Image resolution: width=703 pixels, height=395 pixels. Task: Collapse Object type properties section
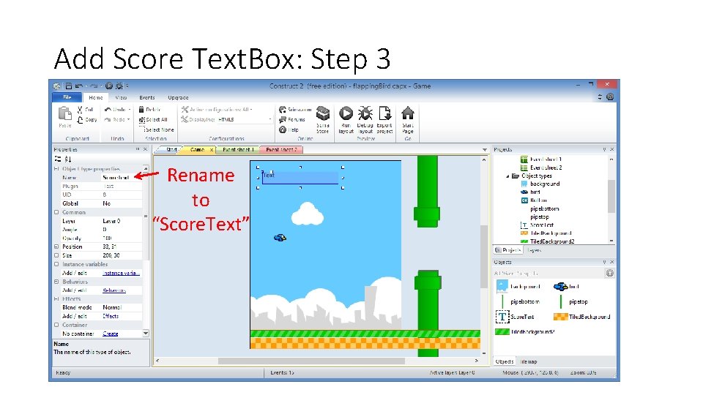tap(56, 169)
